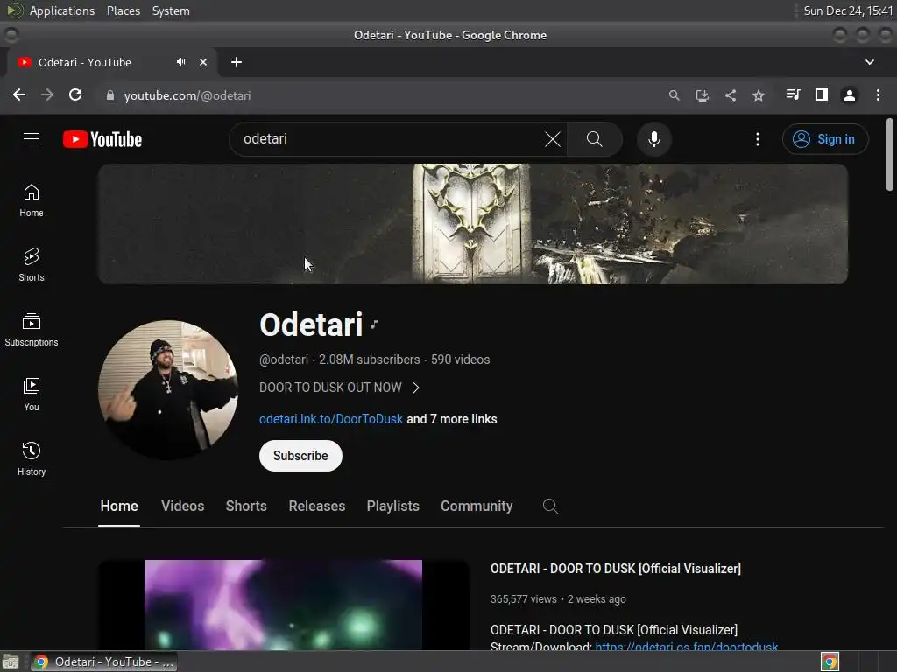The image size is (897, 672).
Task: Click the '590 videos' text
Action: point(460,360)
